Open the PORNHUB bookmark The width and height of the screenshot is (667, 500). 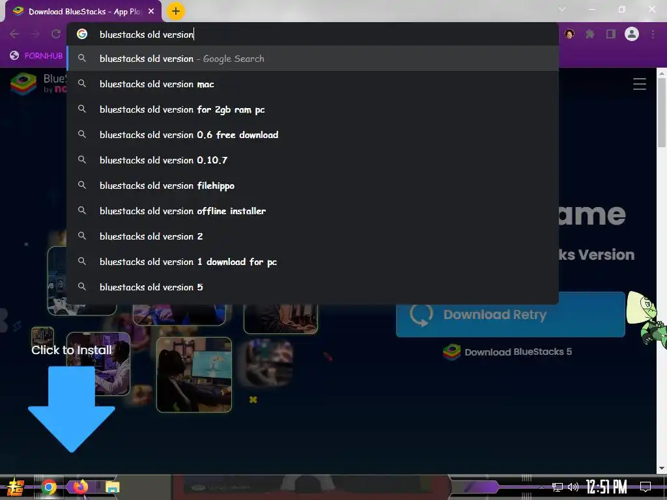tap(36, 56)
